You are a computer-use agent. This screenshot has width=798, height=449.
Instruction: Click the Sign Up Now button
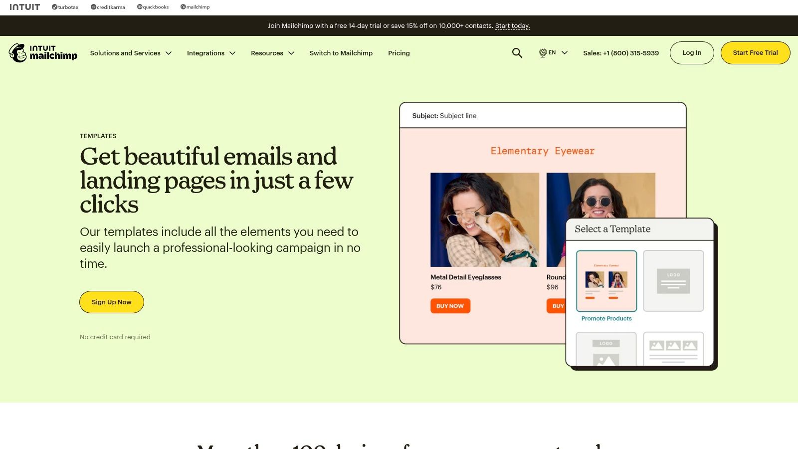pos(112,302)
